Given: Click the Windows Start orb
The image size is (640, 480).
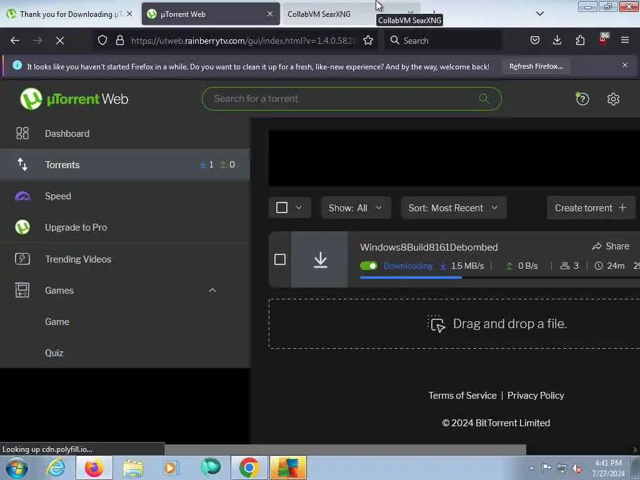Looking at the screenshot, I should click(17, 468).
